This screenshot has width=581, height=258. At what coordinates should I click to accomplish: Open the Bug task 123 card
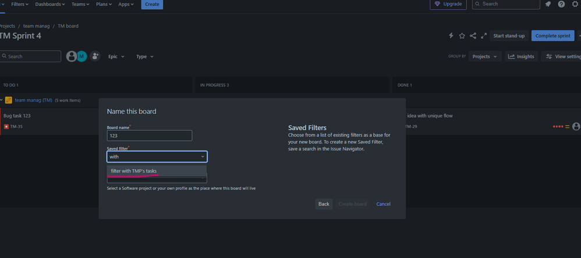coord(49,121)
